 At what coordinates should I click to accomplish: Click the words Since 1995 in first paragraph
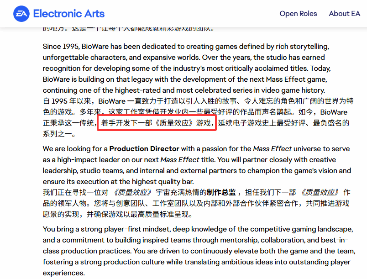tap(61, 47)
